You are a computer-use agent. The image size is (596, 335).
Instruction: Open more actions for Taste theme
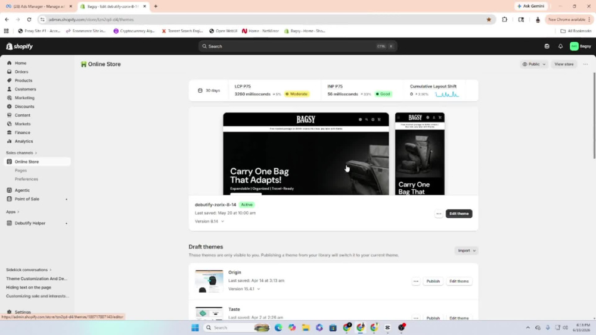[x=416, y=318]
